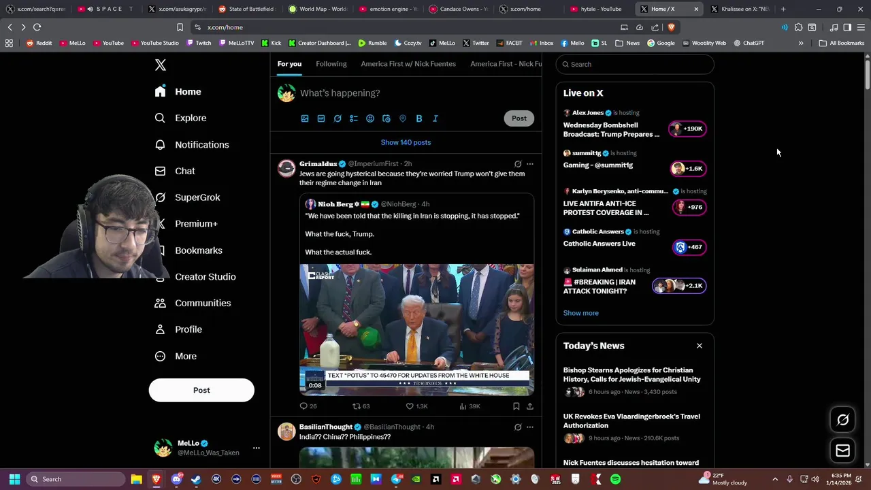This screenshot has height=490, width=871.
Task: Toggle bold text in composer
Action: click(419, 118)
